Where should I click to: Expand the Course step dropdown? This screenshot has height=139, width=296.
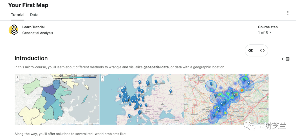pyautogui.click(x=265, y=33)
